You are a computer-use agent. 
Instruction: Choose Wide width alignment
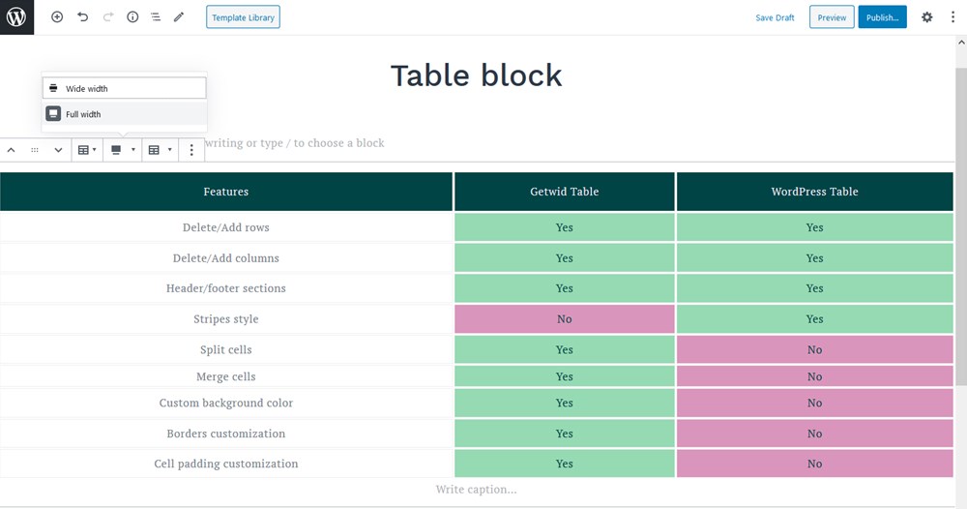tap(124, 88)
